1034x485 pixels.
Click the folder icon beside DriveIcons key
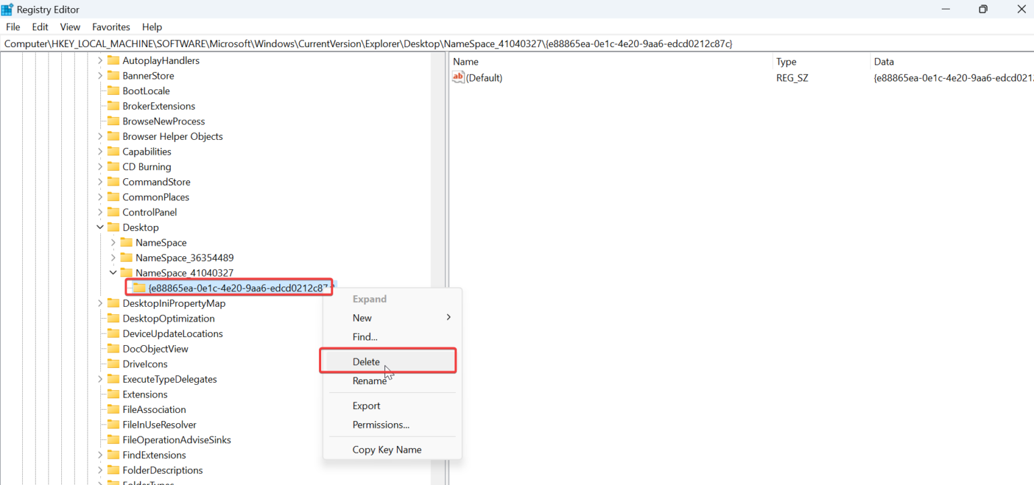(114, 364)
